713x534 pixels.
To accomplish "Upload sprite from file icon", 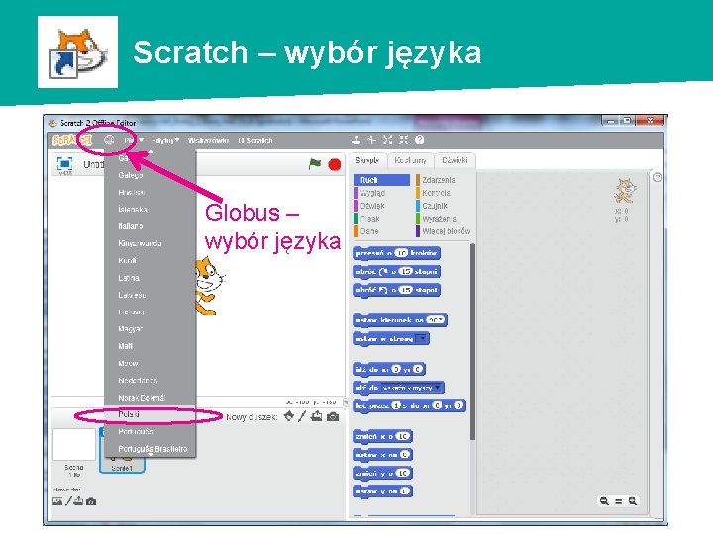I will coord(317,416).
